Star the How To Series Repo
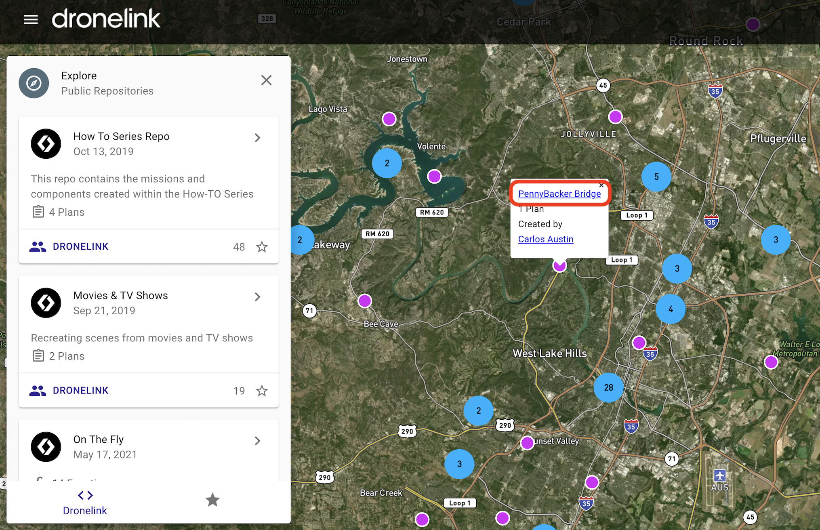The height and width of the screenshot is (530, 820). [x=262, y=246]
